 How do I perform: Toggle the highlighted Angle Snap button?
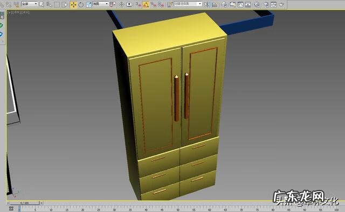click(x=146, y=5)
